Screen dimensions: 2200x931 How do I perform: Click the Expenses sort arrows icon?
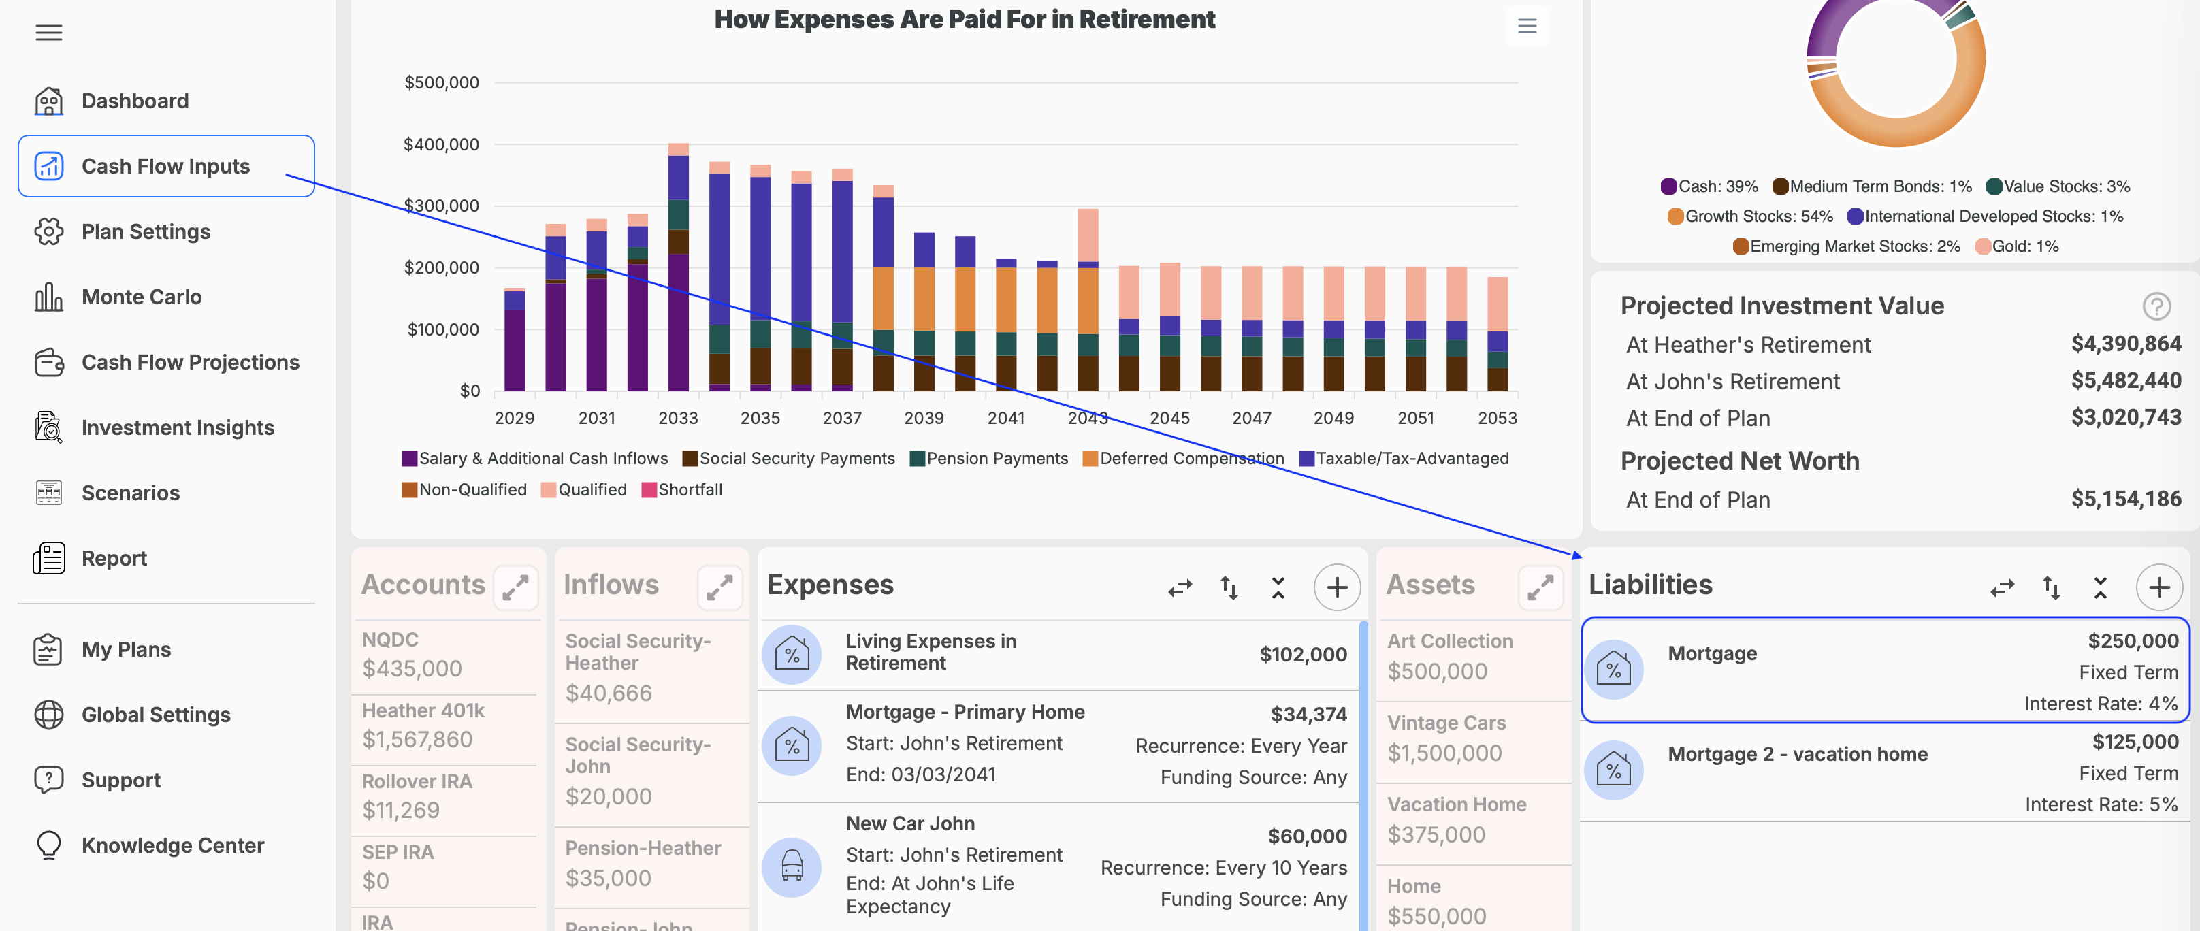[1229, 587]
